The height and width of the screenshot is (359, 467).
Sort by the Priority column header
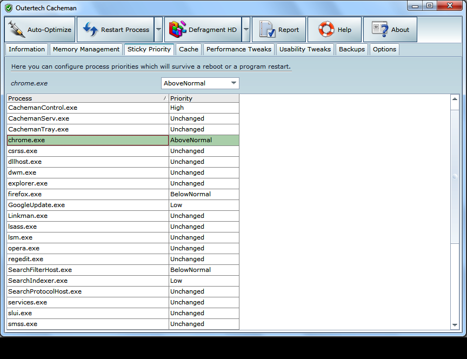pos(204,98)
